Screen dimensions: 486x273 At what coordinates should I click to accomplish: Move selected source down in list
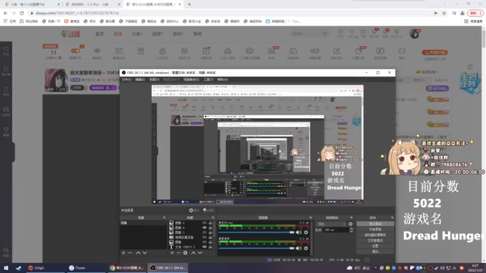[200, 253]
